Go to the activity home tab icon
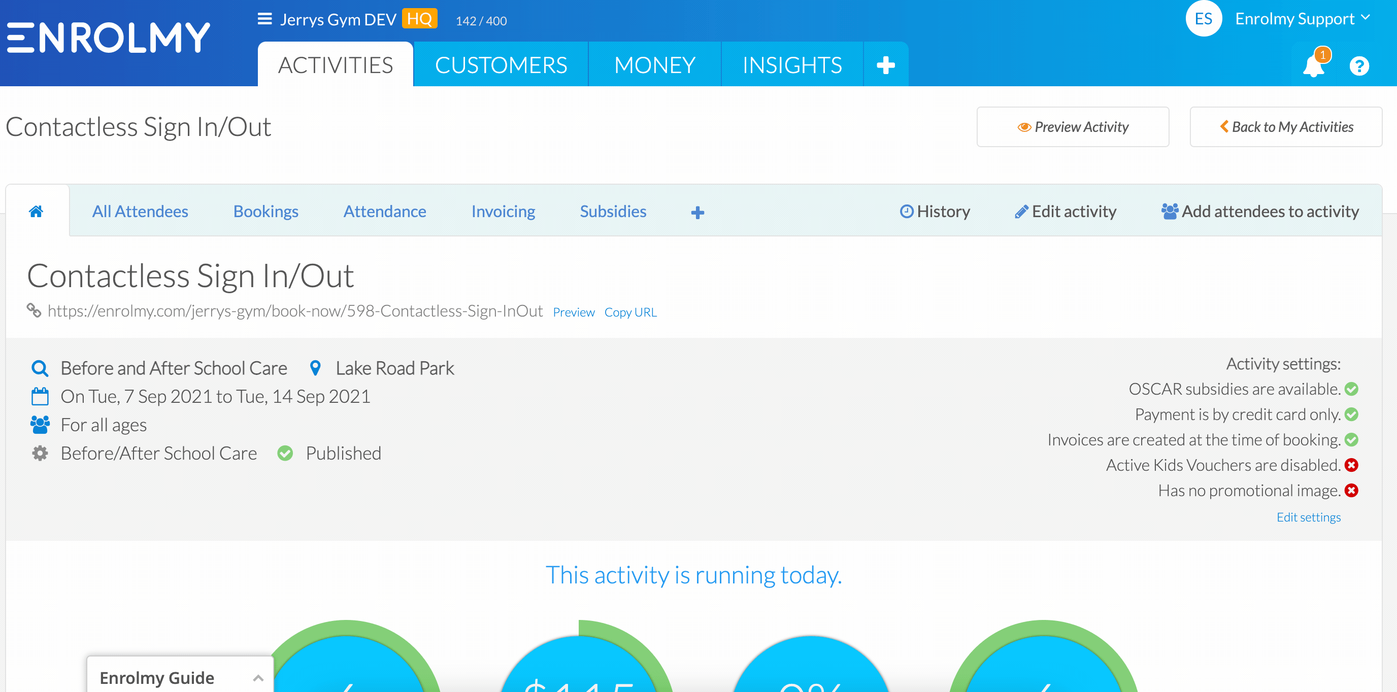 37,212
